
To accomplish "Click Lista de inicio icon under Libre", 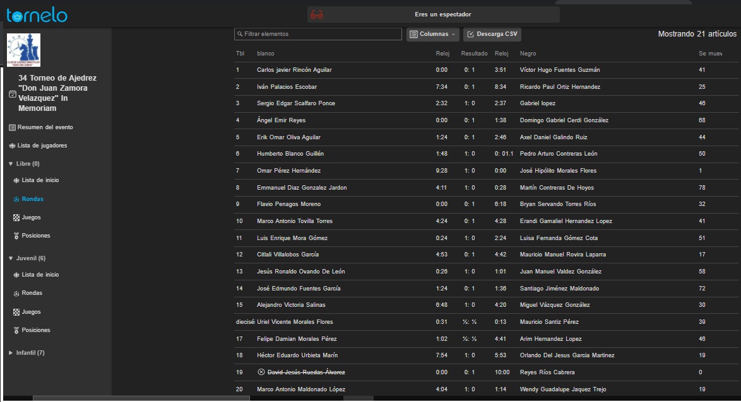I will [16, 181].
